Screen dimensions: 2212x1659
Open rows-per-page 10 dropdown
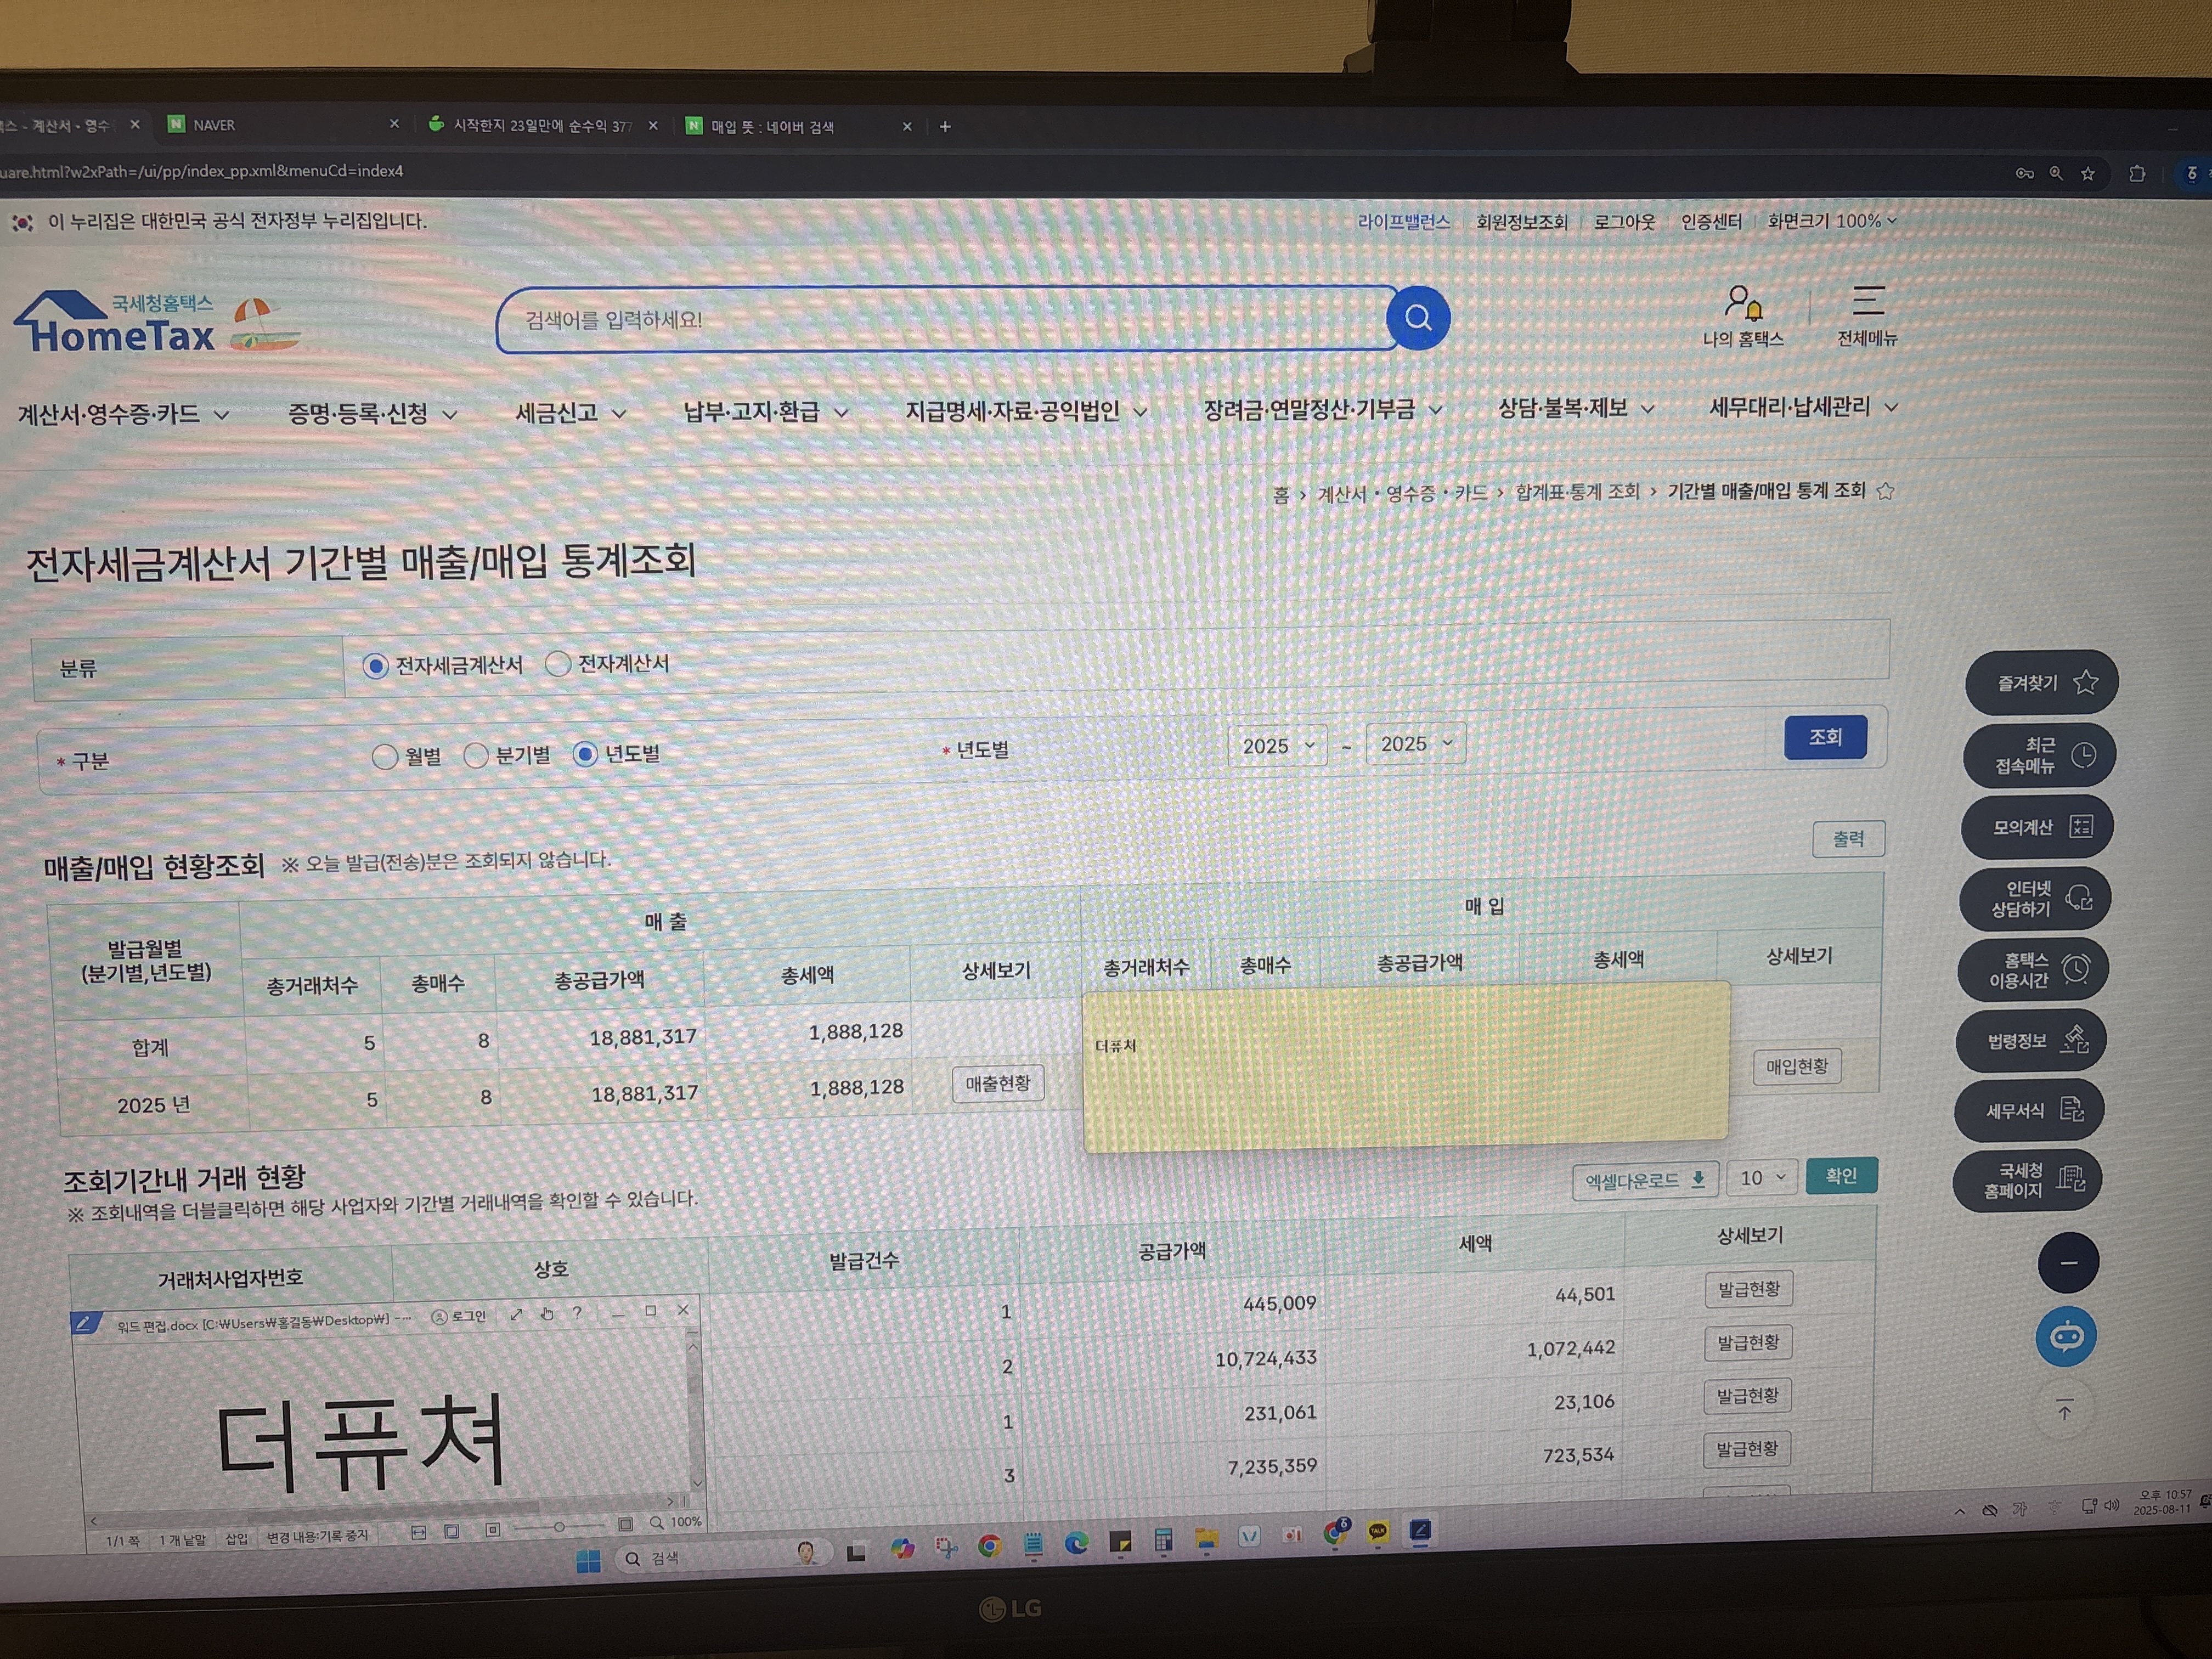pyautogui.click(x=1762, y=1178)
